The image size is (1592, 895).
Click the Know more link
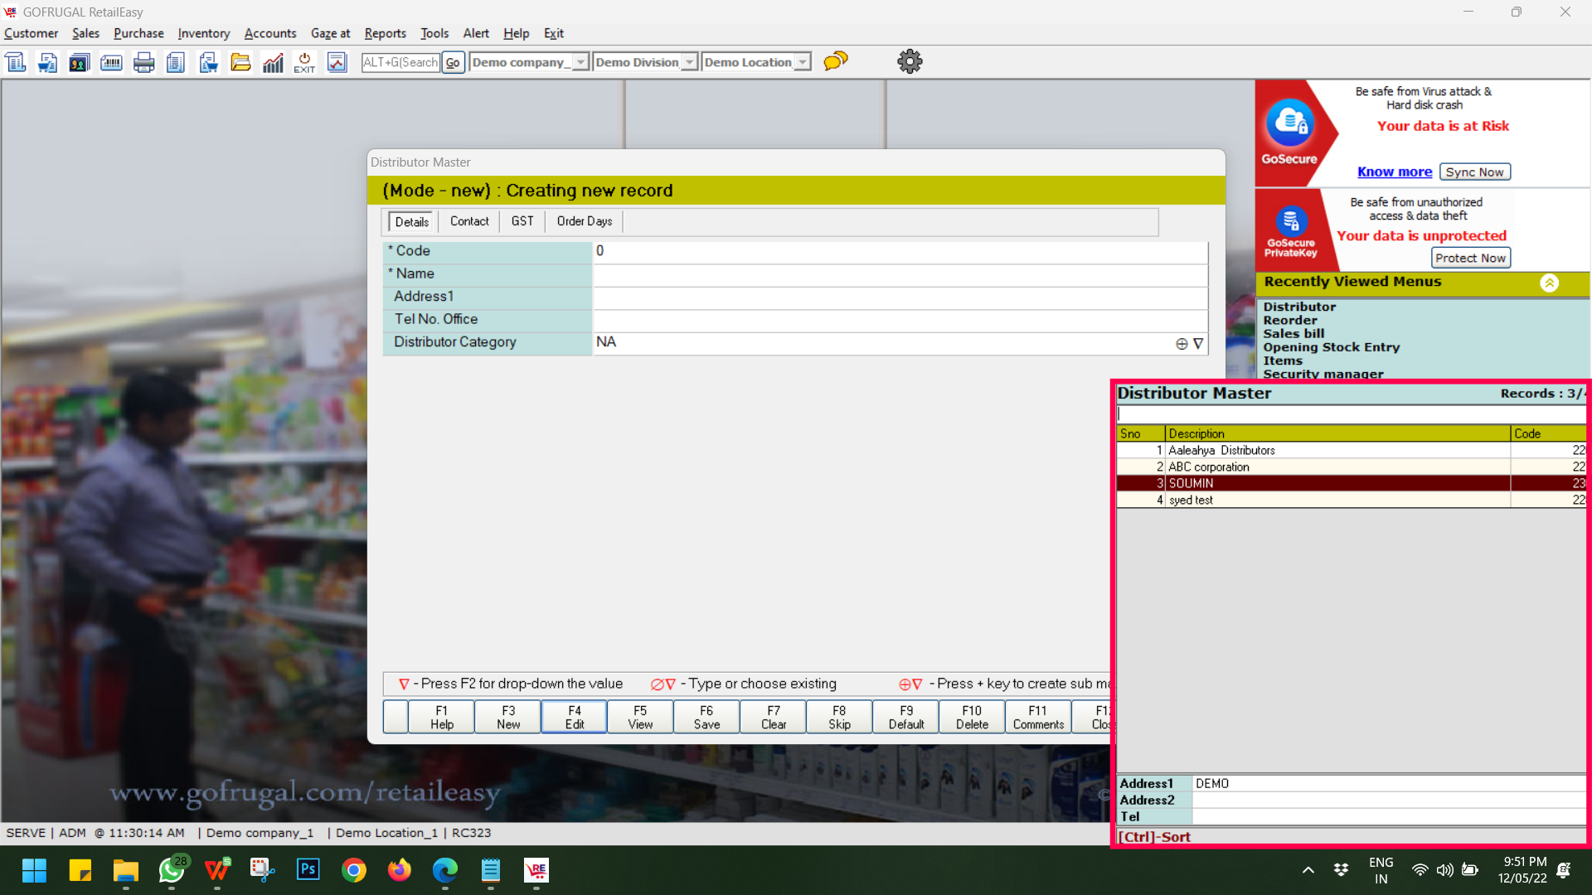click(1394, 172)
